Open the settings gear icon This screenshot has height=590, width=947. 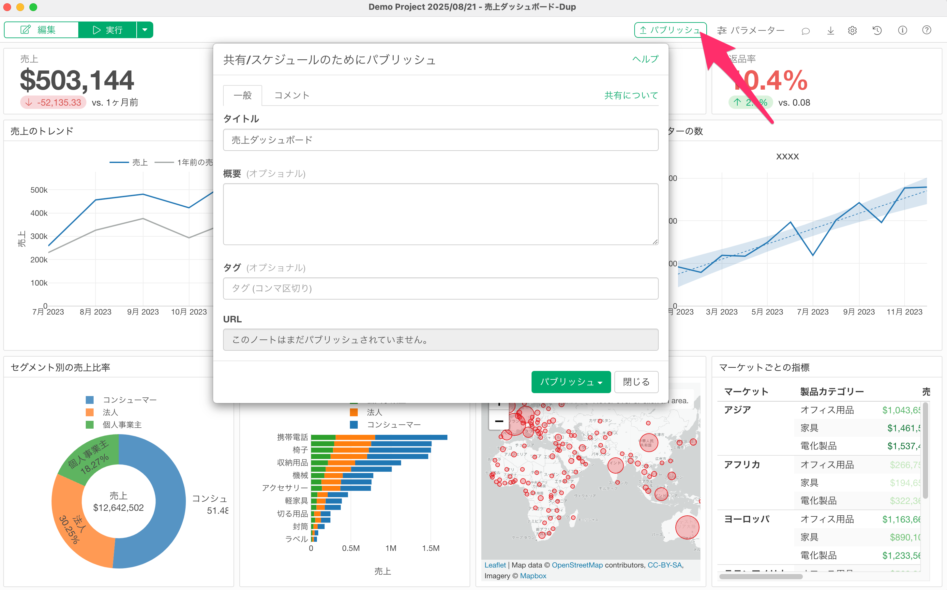[x=852, y=30]
